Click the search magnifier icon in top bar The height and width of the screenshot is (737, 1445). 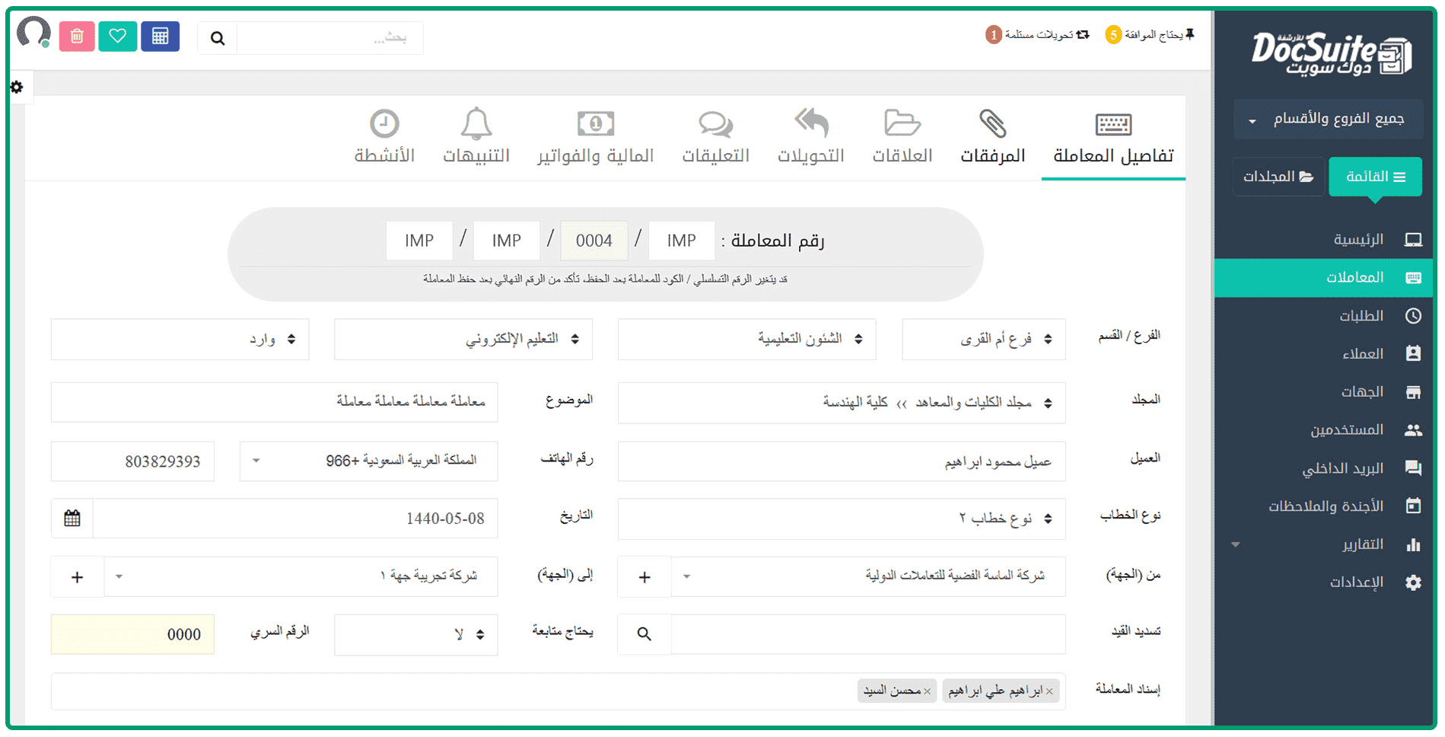point(218,38)
